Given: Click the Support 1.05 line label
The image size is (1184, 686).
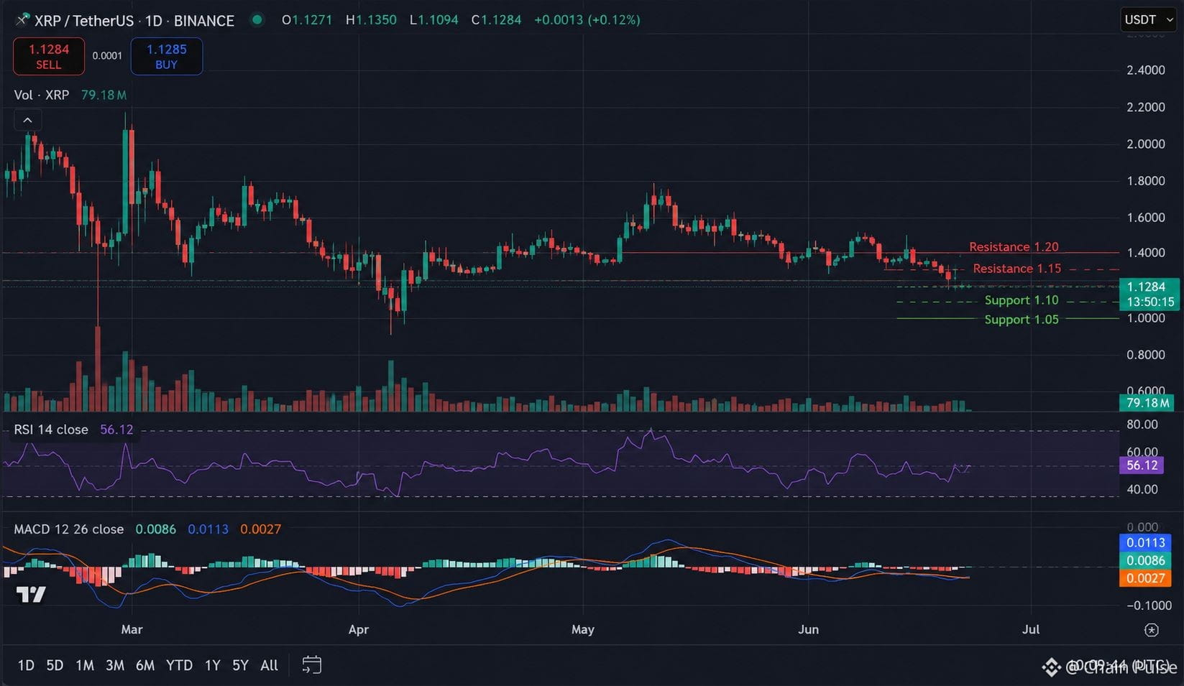Looking at the screenshot, I should tap(1022, 319).
